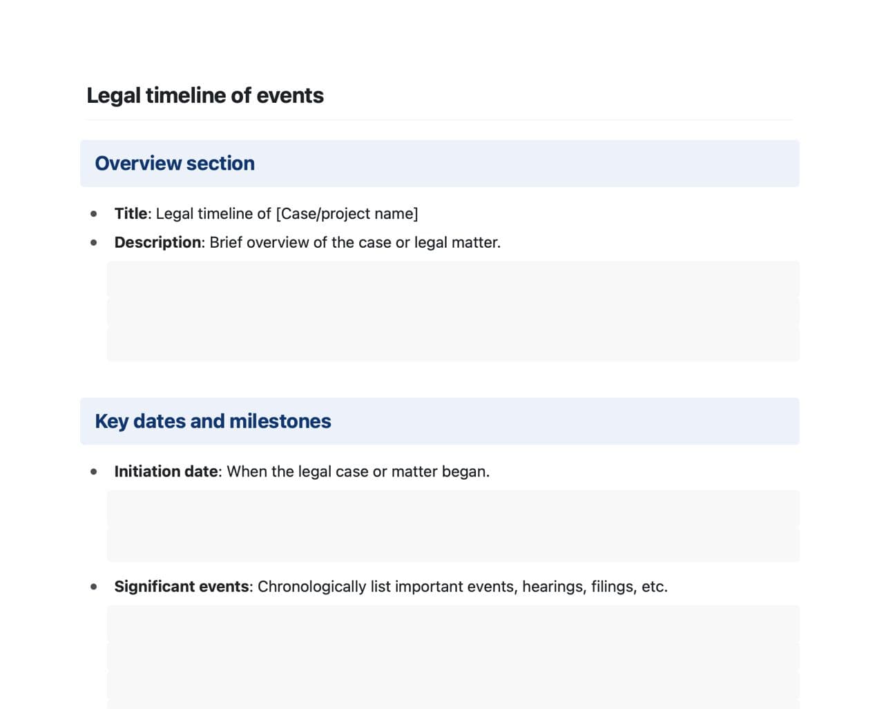Click "When the legal case or matter began" text
The height and width of the screenshot is (709, 884).
tap(358, 472)
